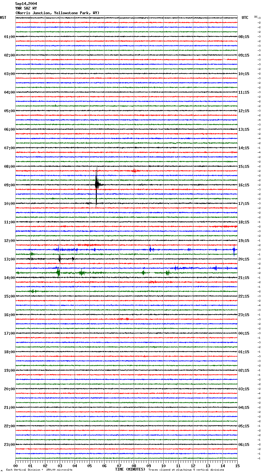Image resolution: width=262 pixels, height=474 pixels.
Task: Click the 10:15 UTC time label
Action: (x=244, y=74)
